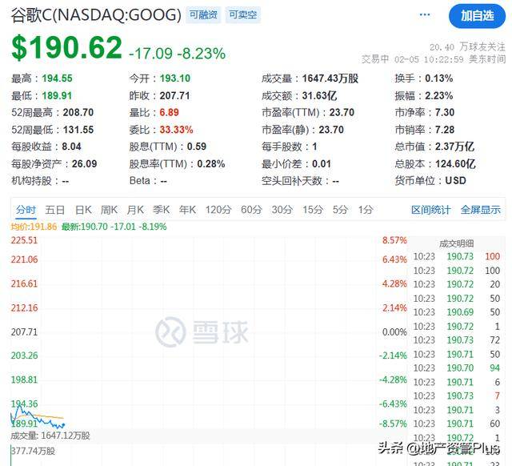Screen dimensions: 512x466
Task: Click the 均价:191.86 label above chart
Action: (34, 227)
